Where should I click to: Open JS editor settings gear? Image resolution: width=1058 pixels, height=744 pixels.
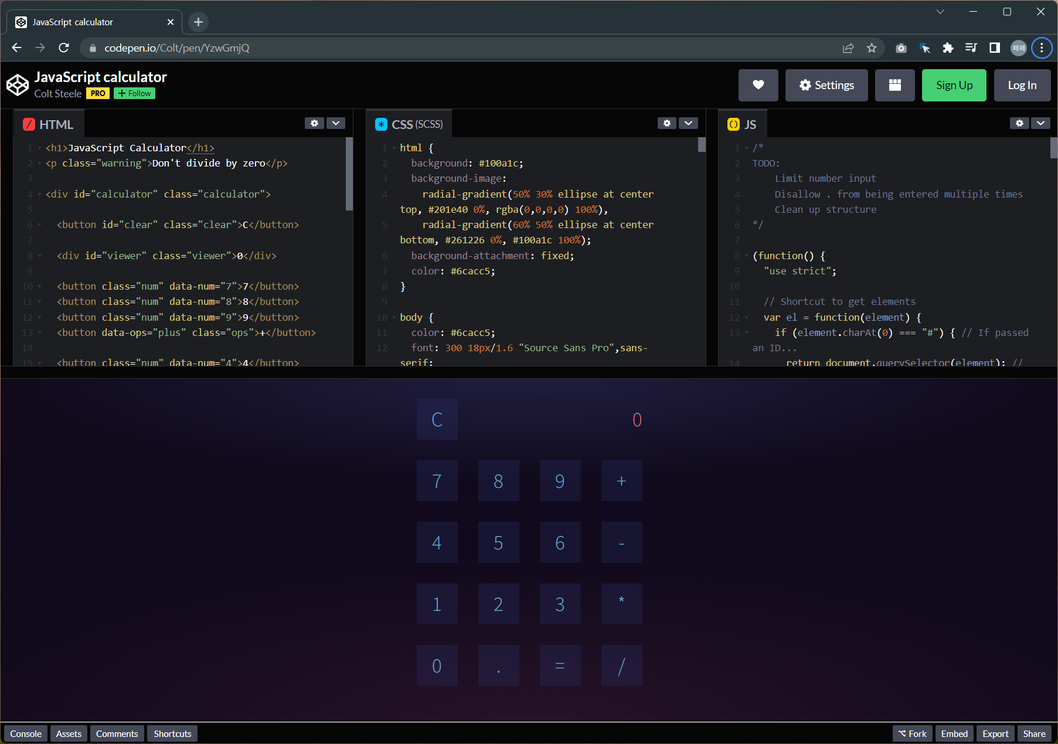pyautogui.click(x=1019, y=123)
